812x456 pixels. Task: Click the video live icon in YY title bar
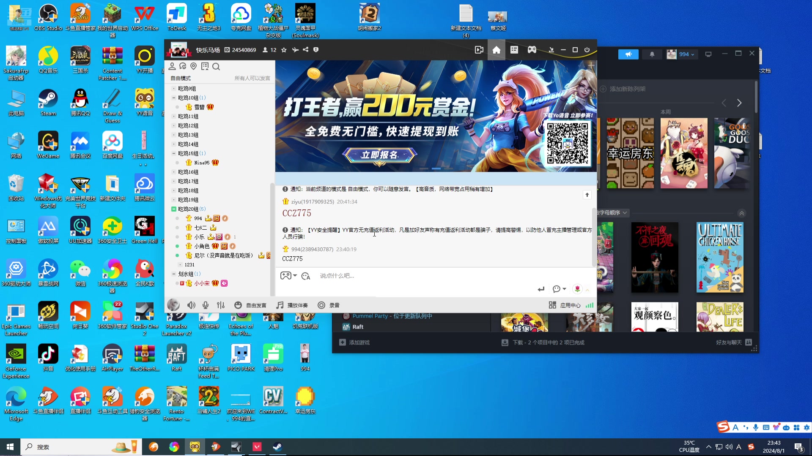479,50
